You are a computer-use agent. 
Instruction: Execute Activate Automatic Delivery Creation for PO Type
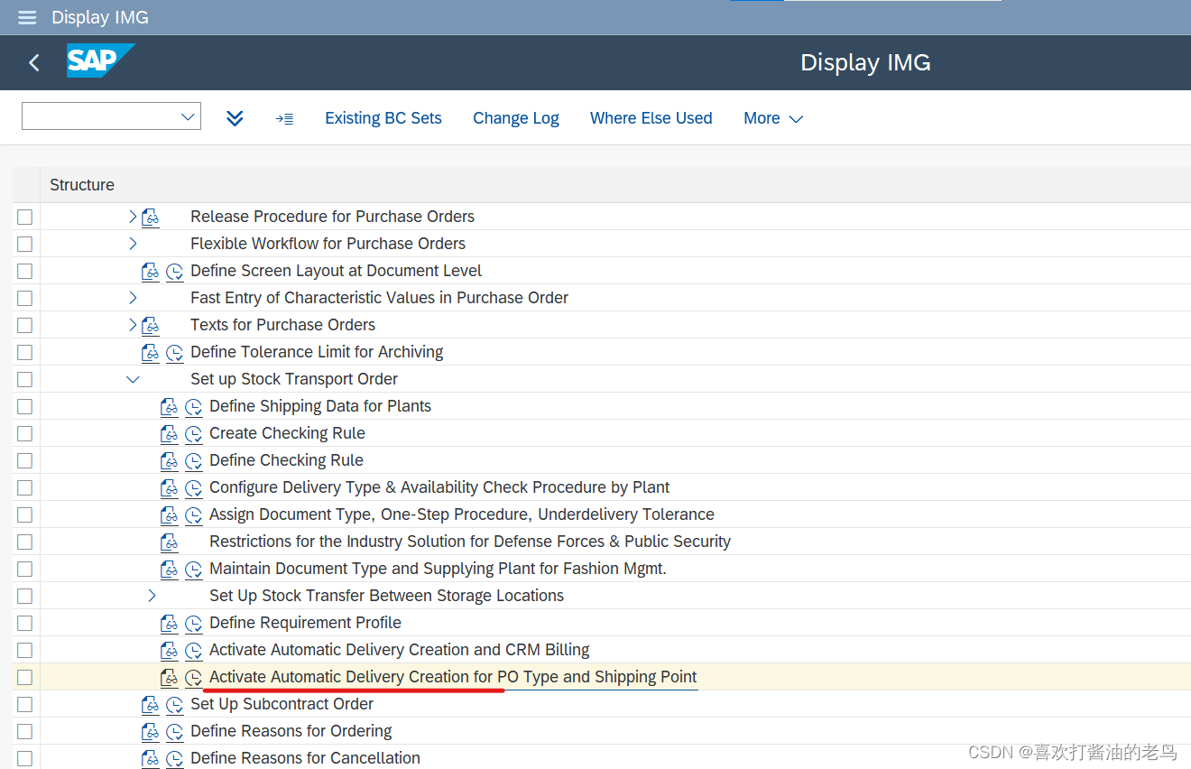click(x=193, y=677)
